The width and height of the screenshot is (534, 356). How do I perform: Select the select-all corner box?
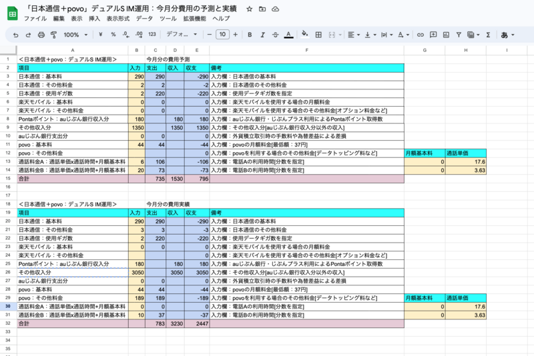[8, 50]
